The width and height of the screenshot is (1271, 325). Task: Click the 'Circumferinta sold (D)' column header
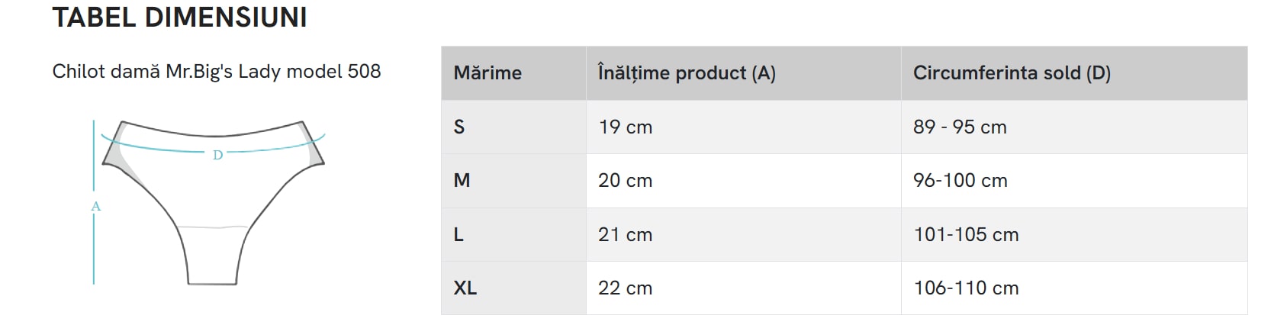tap(1012, 73)
